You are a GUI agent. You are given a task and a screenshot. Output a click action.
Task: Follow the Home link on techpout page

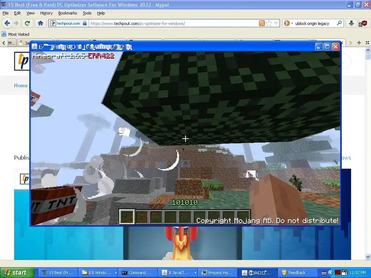tap(21, 85)
